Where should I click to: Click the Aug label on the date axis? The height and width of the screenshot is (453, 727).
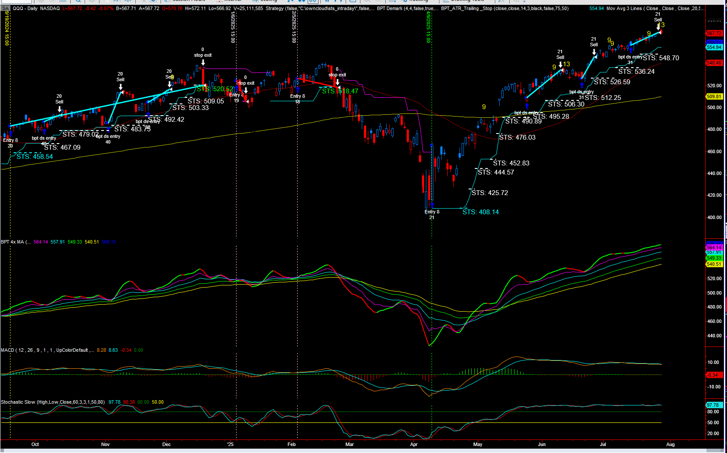click(670, 444)
